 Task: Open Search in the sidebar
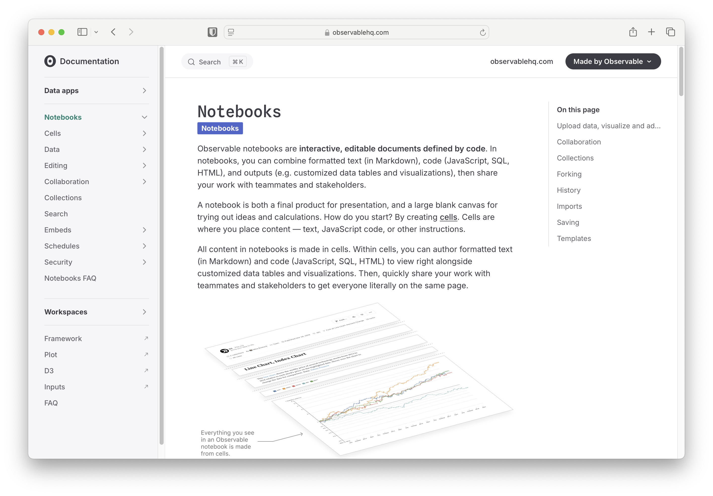coord(56,214)
